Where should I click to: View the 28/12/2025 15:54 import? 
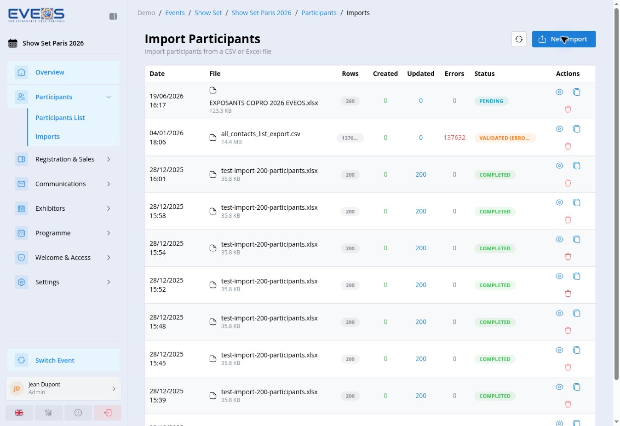[x=559, y=239]
